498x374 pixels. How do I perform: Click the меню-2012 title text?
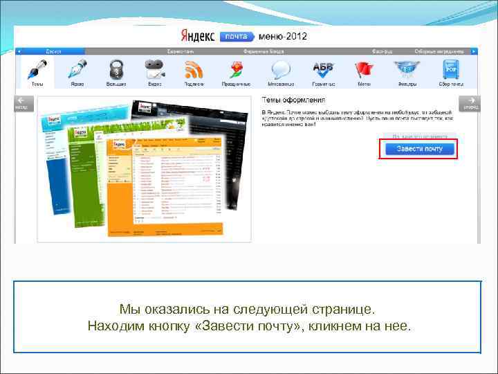click(283, 36)
